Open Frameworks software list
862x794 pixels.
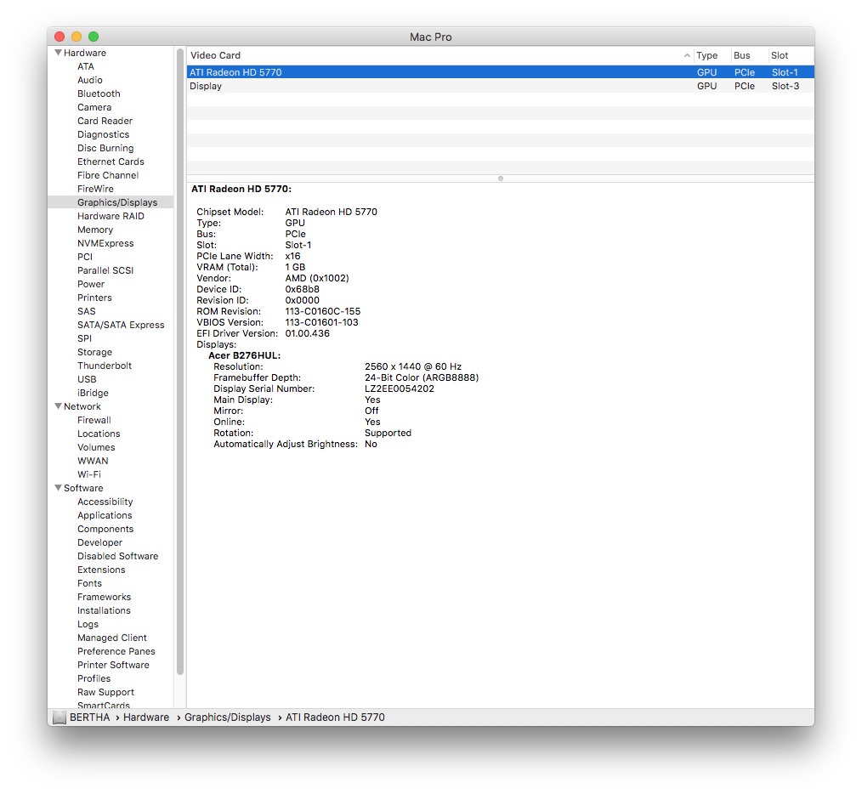point(104,597)
